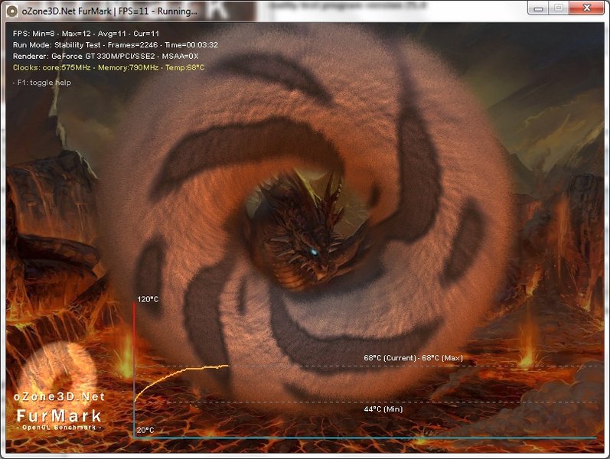Click the 44°C (Min) label
The width and height of the screenshot is (610, 459).
point(383,409)
